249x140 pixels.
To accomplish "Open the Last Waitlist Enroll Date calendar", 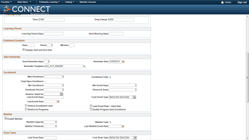I will coord(123,126).
